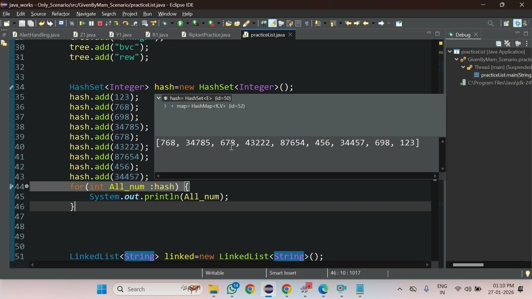Open the Window menu
532x299 pixels.
tap(167, 14)
